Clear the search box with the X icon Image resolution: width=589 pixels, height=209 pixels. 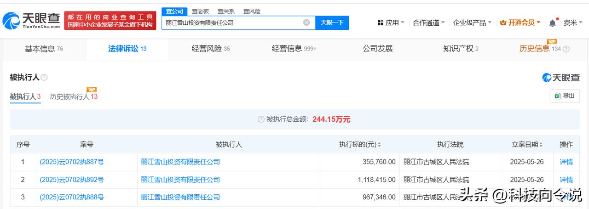(x=306, y=23)
